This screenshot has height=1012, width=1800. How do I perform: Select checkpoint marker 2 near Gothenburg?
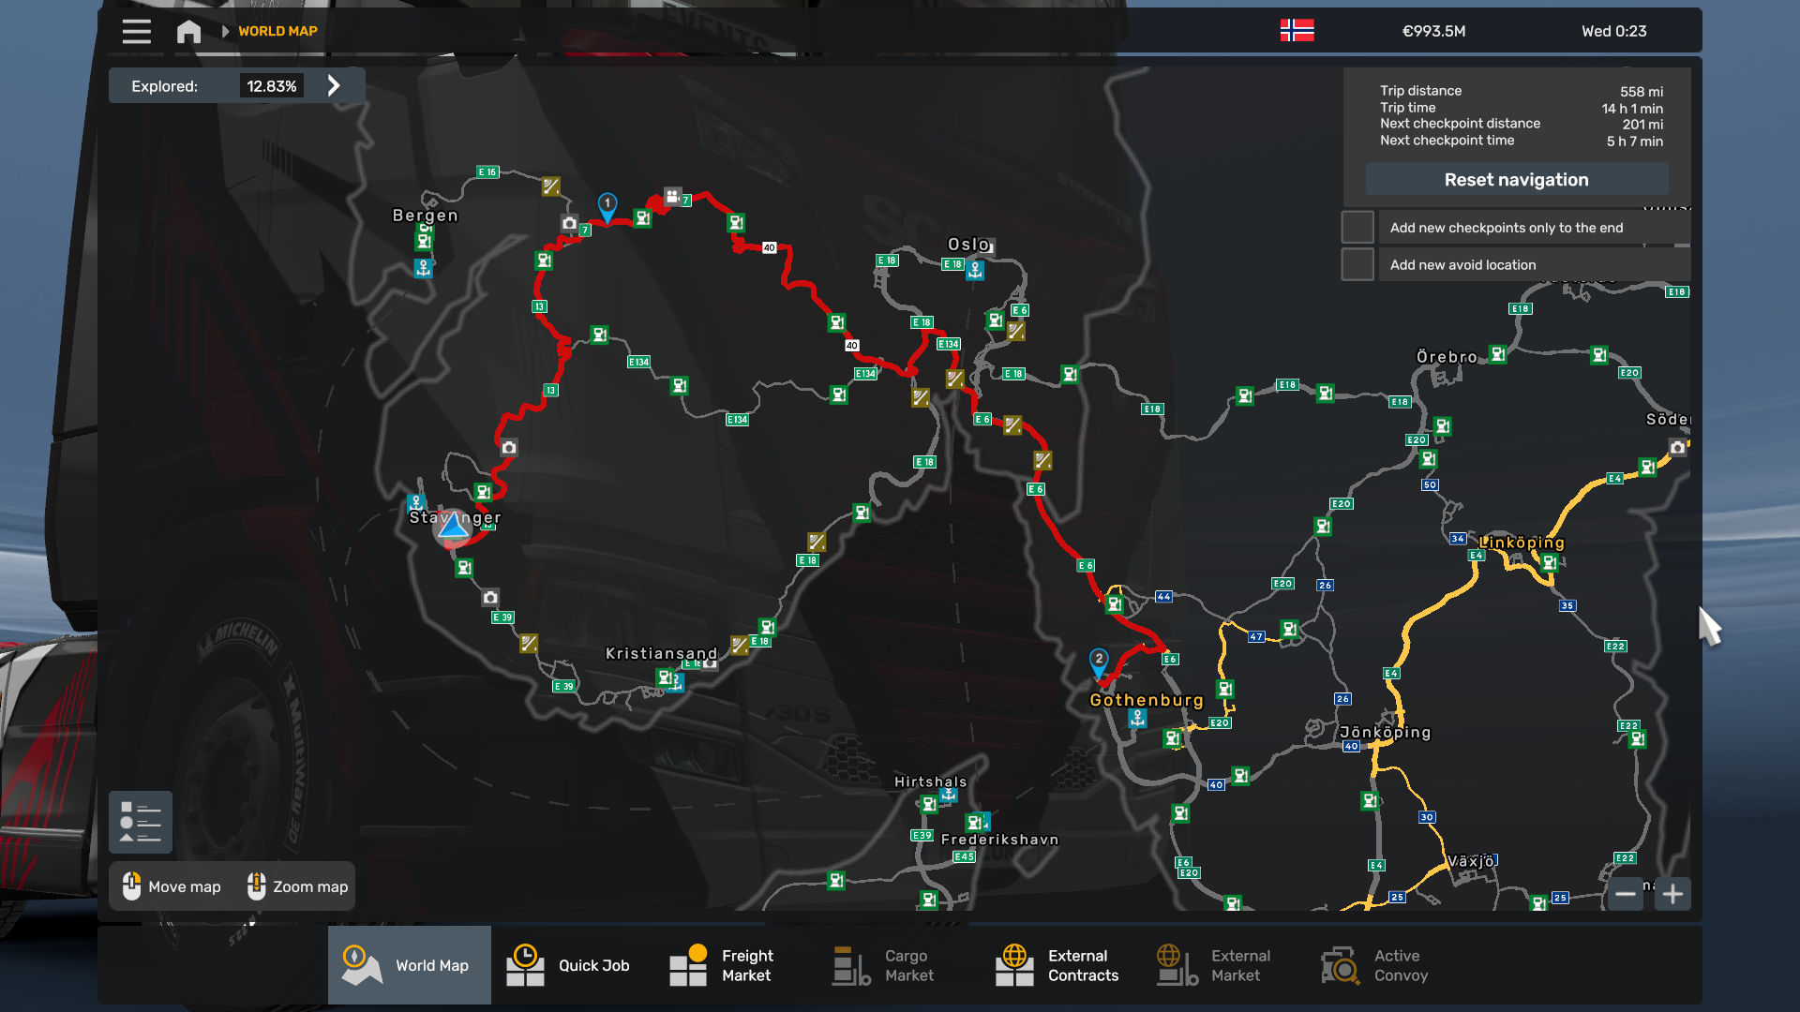1099,661
